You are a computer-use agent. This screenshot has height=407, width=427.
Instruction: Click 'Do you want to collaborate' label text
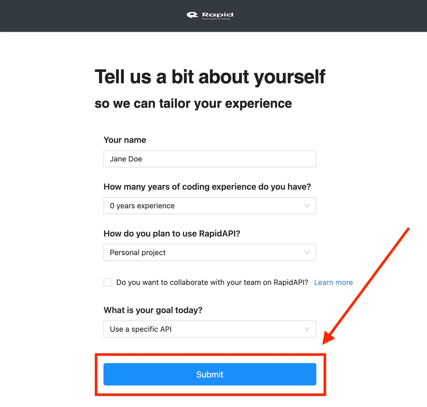[212, 282]
